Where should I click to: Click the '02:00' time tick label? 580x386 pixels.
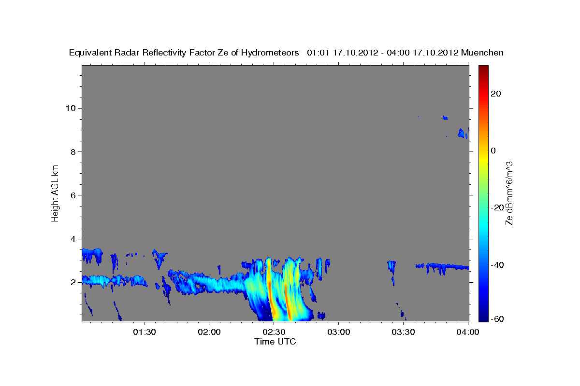209,332
